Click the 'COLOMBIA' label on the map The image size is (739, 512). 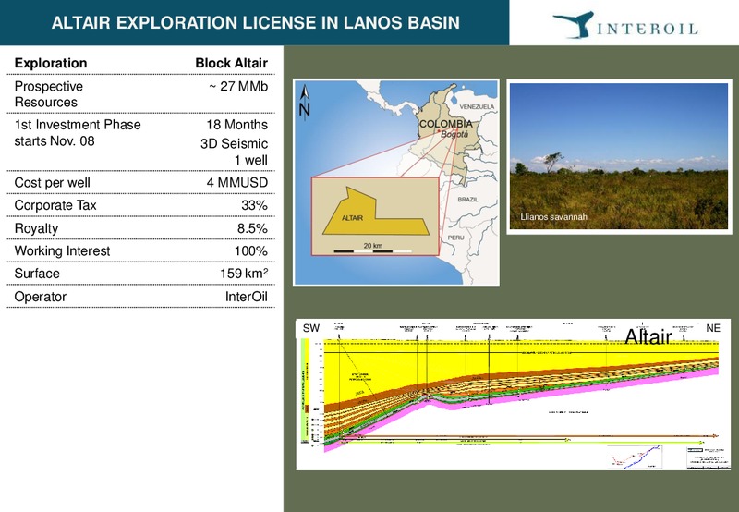click(446, 124)
